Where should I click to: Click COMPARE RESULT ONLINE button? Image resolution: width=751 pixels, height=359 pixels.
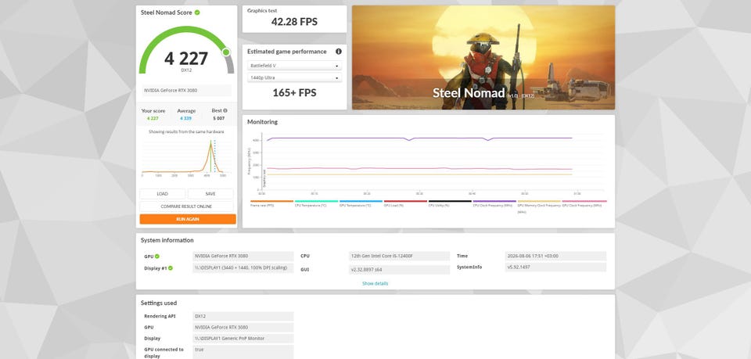coord(186,206)
